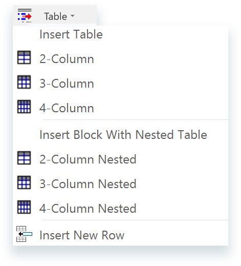Click the 3-Column table grid icon
Viewport: 241px width, 266px height.
pos(24,82)
